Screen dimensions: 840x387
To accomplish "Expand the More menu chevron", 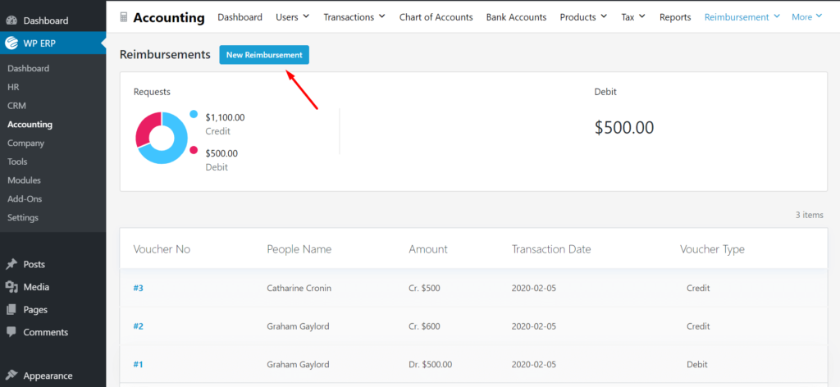I will point(819,16).
